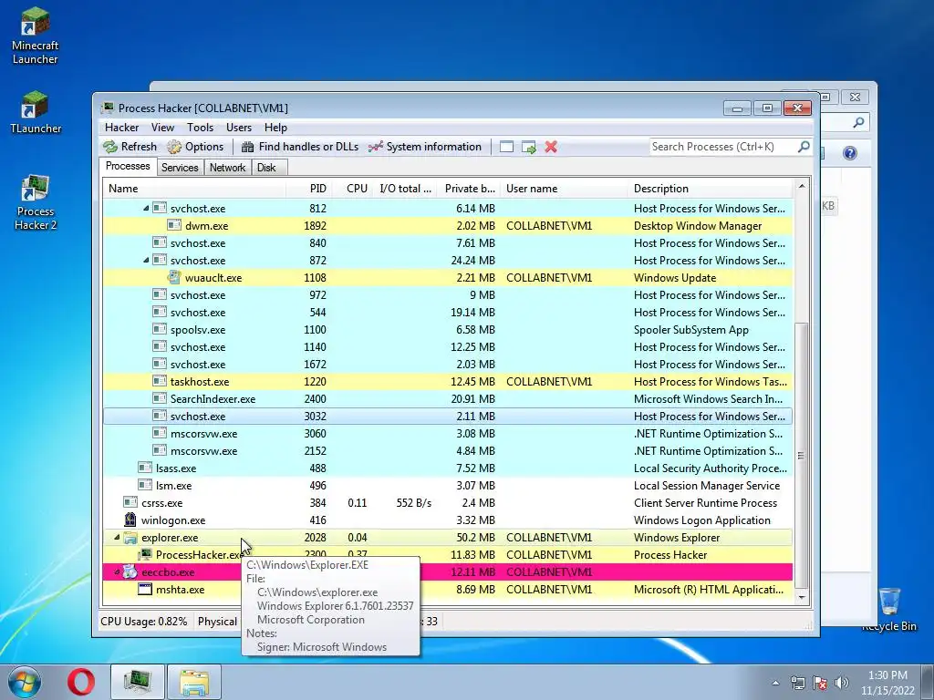Click the ProcessHacker.exe process icon

point(145,555)
